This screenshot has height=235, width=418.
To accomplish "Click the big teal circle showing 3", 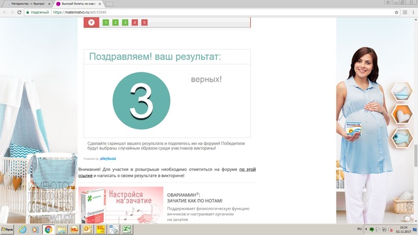I will pos(141,101).
